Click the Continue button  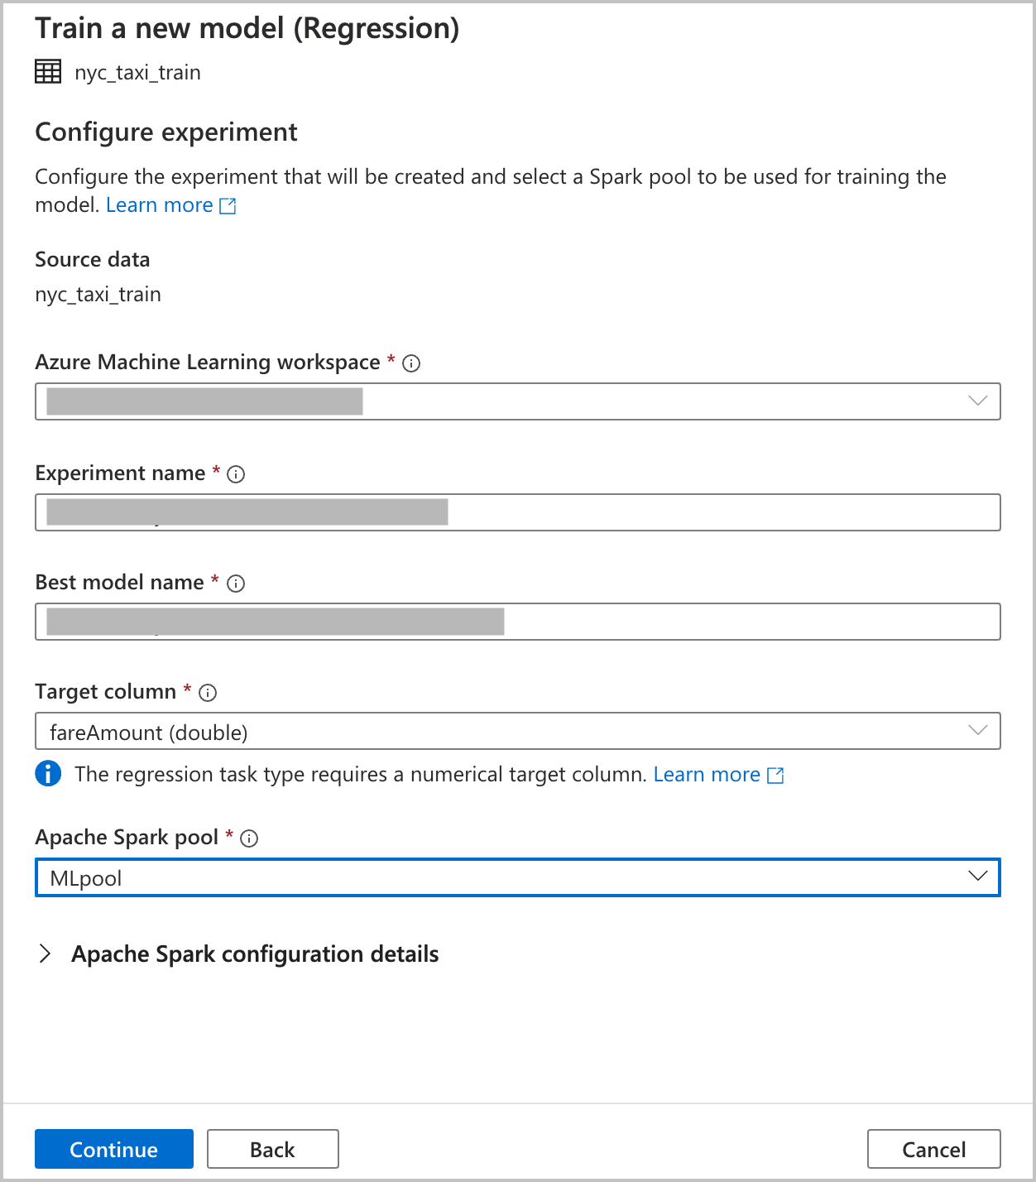113,1149
